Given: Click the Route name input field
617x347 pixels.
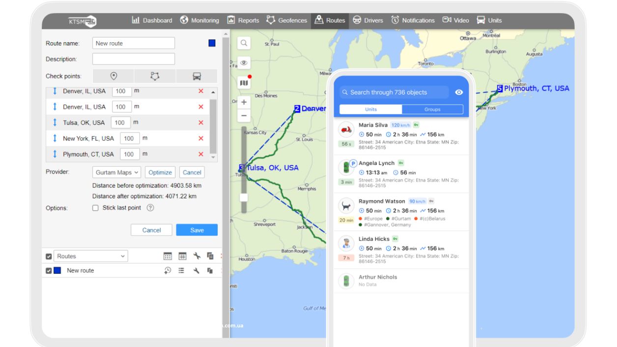Looking at the screenshot, I should tap(134, 43).
